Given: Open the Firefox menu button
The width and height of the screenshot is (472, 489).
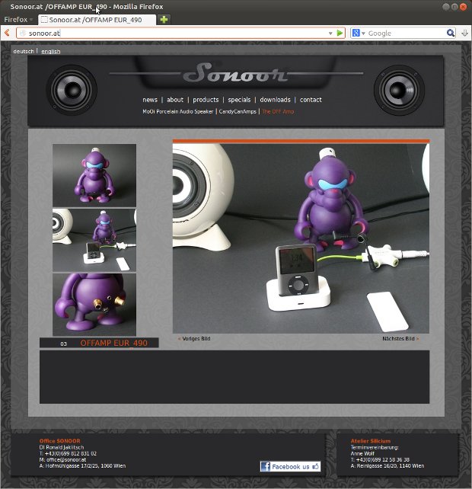Looking at the screenshot, I should (x=18, y=20).
